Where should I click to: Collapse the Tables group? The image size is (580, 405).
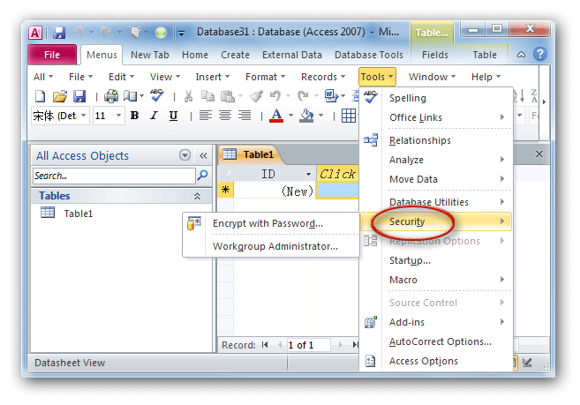click(x=198, y=196)
